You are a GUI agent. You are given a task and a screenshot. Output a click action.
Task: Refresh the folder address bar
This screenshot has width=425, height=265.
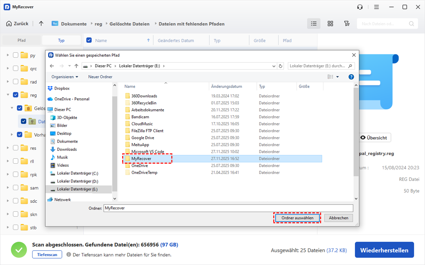[280, 66]
